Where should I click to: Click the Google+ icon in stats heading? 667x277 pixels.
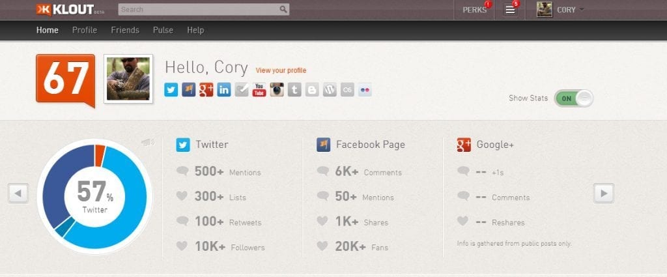tap(464, 145)
